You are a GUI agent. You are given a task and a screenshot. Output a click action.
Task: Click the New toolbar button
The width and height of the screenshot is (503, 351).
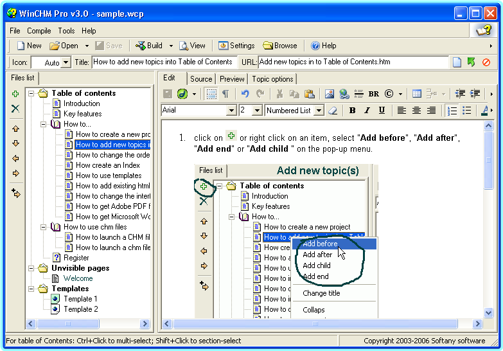click(x=29, y=46)
